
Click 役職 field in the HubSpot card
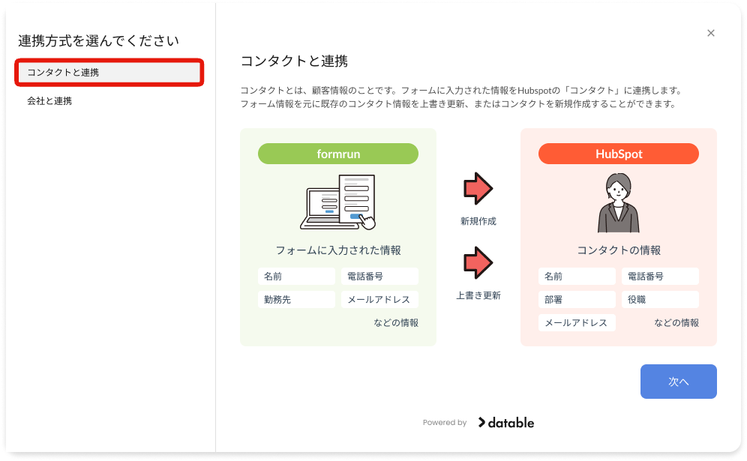pos(660,300)
